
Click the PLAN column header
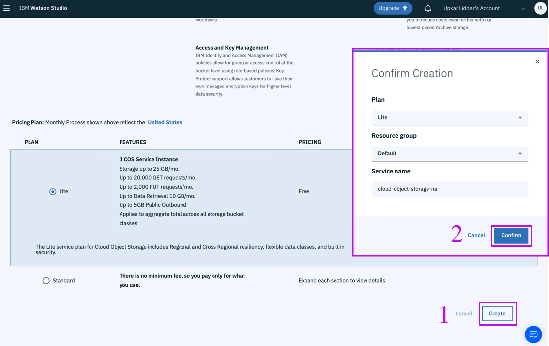[x=31, y=142]
